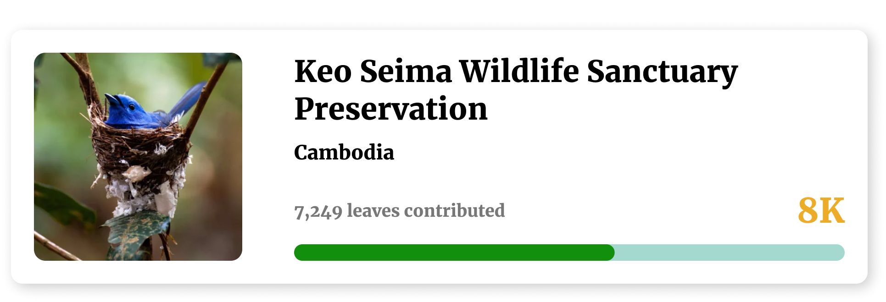The height and width of the screenshot is (302, 886).
Task: Click the green leaf below the nest
Action: (135, 231)
